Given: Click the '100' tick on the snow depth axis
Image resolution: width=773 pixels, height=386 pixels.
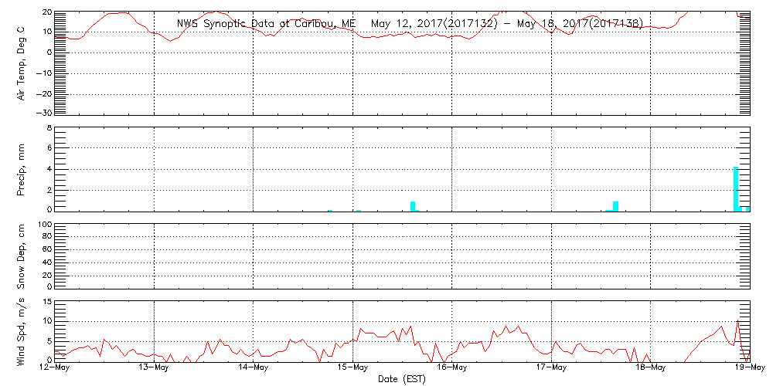Looking at the screenshot, I should 43,225.
